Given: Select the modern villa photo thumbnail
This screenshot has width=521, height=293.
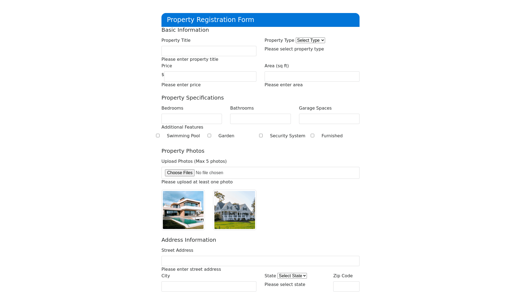Looking at the screenshot, I should point(183,210).
